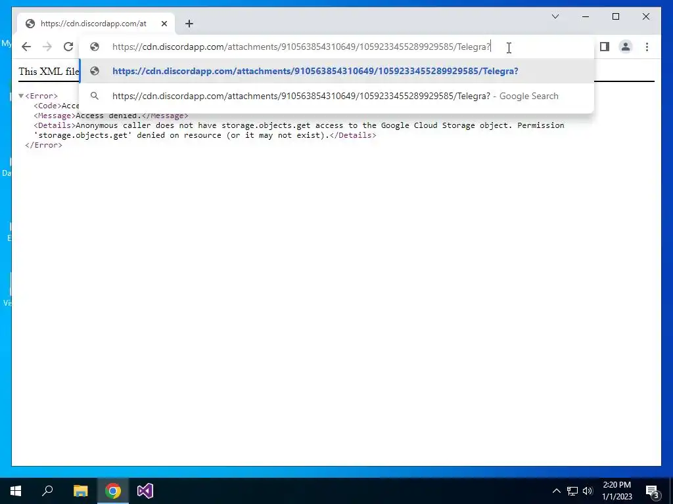Click the Chrome taskbar icon
The width and height of the screenshot is (673, 504).
click(113, 491)
